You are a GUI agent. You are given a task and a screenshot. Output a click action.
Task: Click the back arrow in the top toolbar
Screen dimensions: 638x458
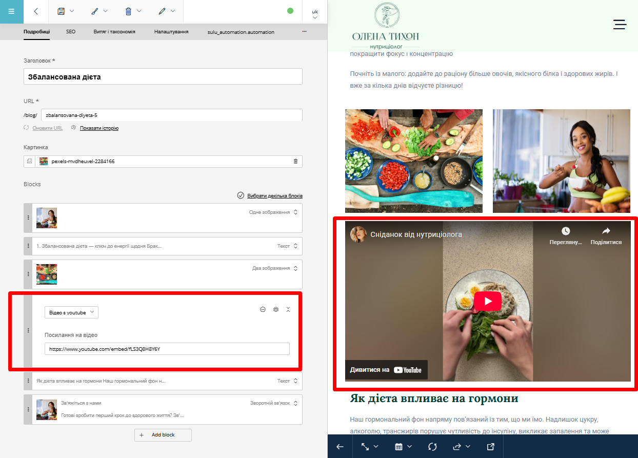pos(35,11)
